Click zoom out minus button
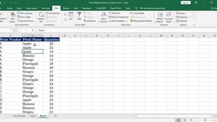This screenshot has height=122, width=217. click(x=196, y=120)
